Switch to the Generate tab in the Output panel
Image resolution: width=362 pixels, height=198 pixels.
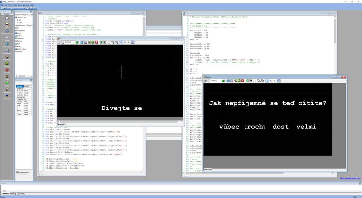coord(6,194)
